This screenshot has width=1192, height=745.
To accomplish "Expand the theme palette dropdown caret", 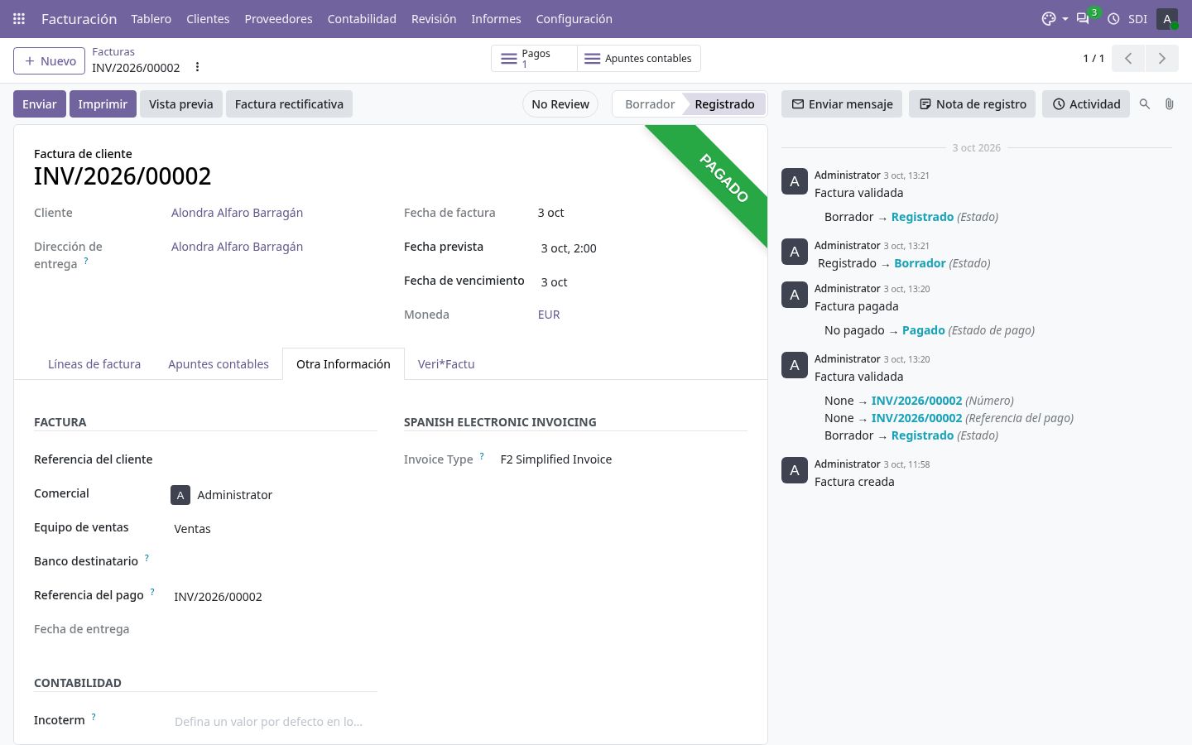I will (1065, 19).
